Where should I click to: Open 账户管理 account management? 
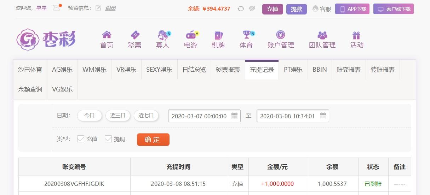point(281,40)
